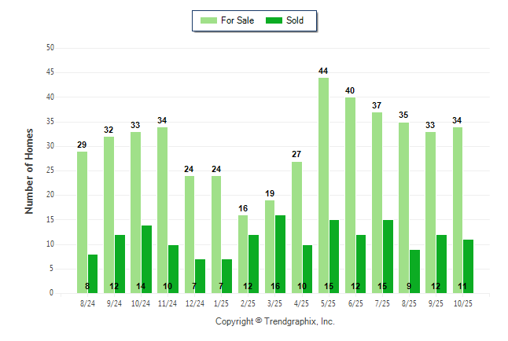Screen dimensions: 508x341
Task: Click the 9/25 x-axis month label
Action: tap(436, 302)
